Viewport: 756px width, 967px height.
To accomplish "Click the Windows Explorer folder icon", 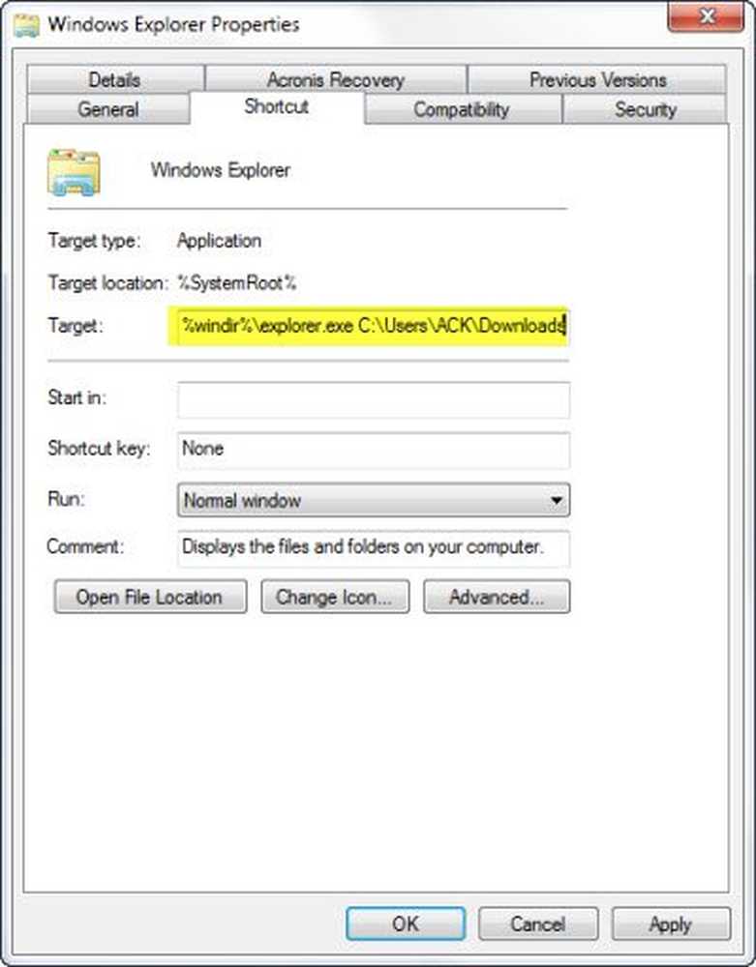I will (75, 172).
